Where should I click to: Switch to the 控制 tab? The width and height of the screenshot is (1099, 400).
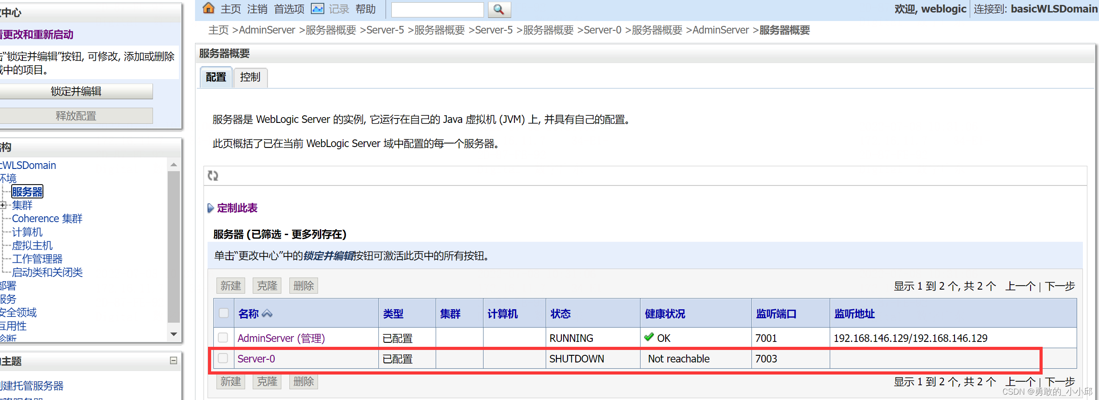[250, 77]
